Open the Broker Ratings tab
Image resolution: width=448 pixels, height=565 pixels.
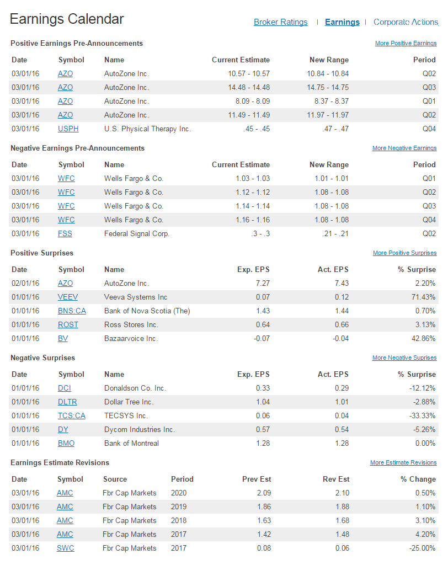pos(280,22)
